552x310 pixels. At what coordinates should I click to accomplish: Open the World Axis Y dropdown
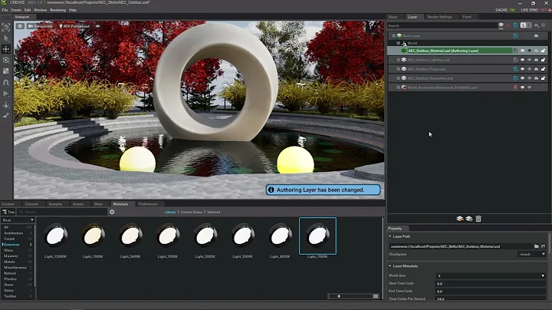(491, 275)
